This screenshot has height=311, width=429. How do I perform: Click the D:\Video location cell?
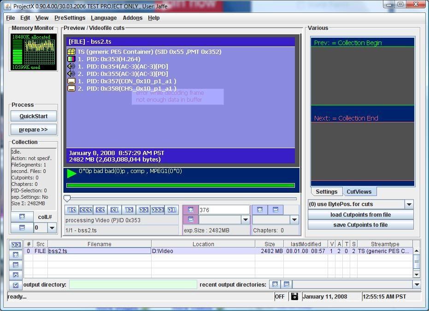pos(203,251)
